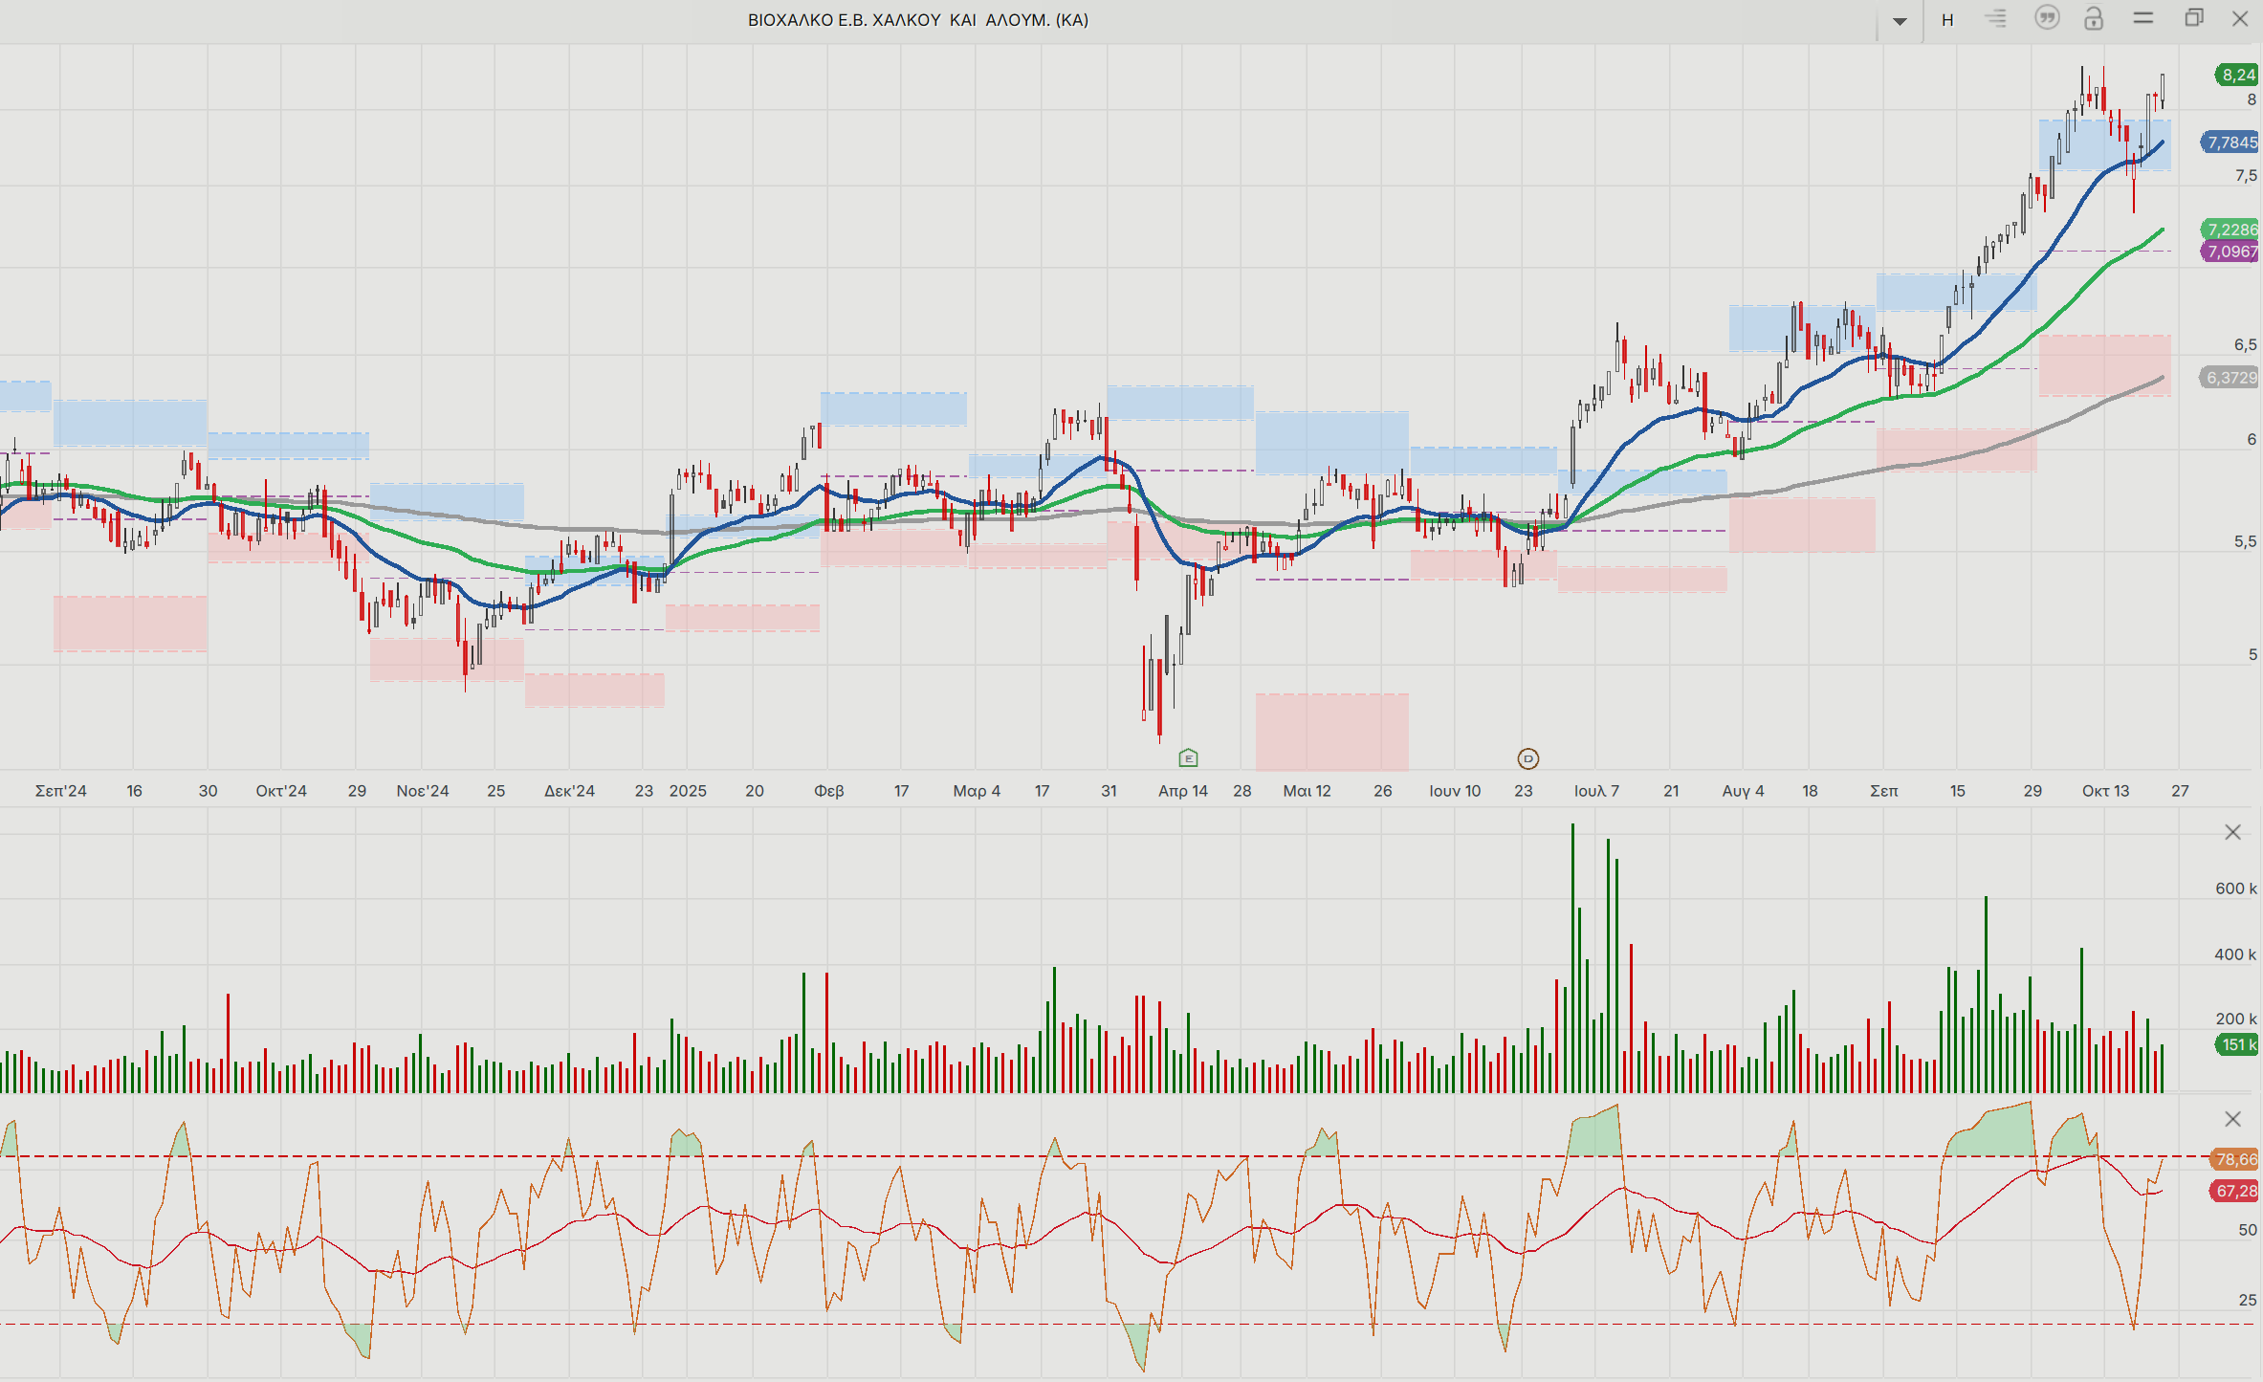This screenshot has height=1382, width=2263.
Task: Click the D dividend marker near Ιουν 23
Action: pyautogui.click(x=1528, y=759)
